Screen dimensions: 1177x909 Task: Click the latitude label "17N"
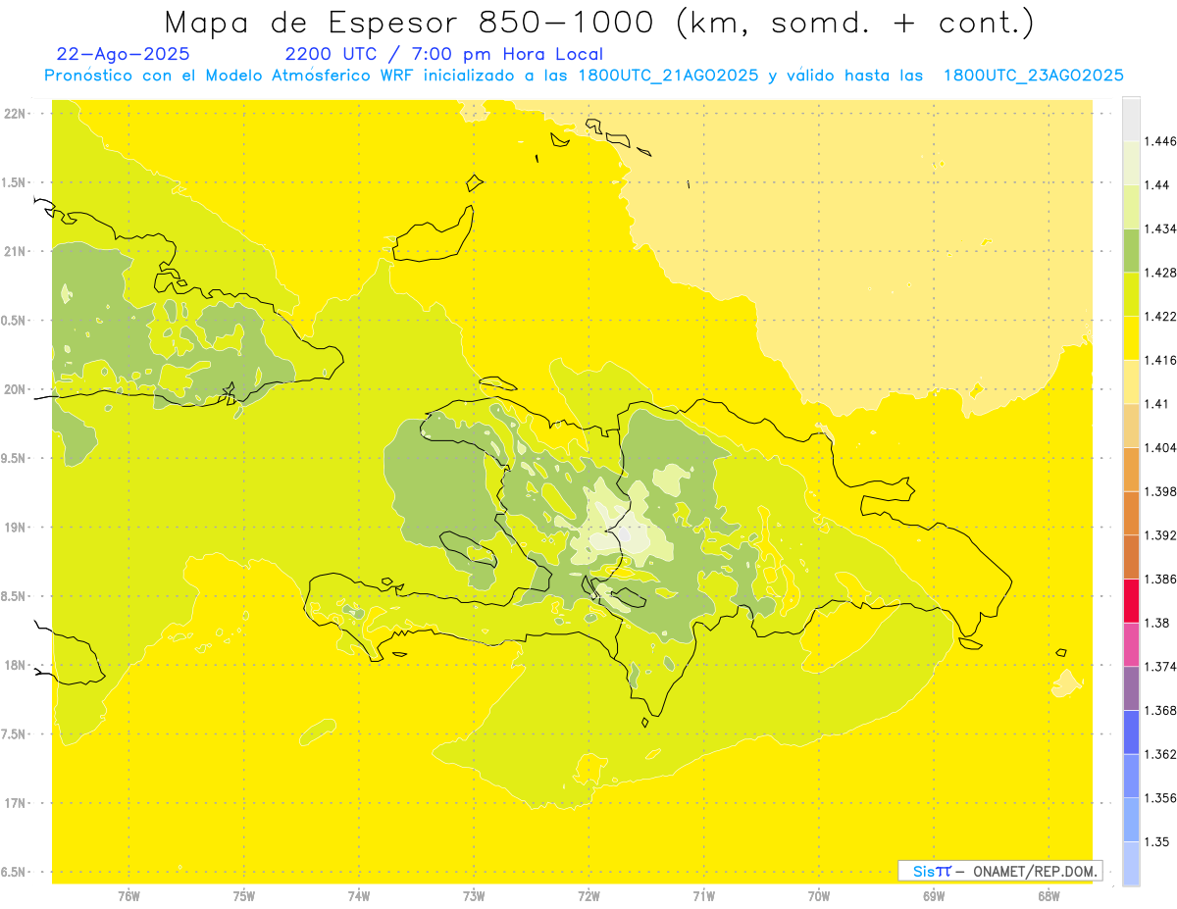click(x=15, y=803)
